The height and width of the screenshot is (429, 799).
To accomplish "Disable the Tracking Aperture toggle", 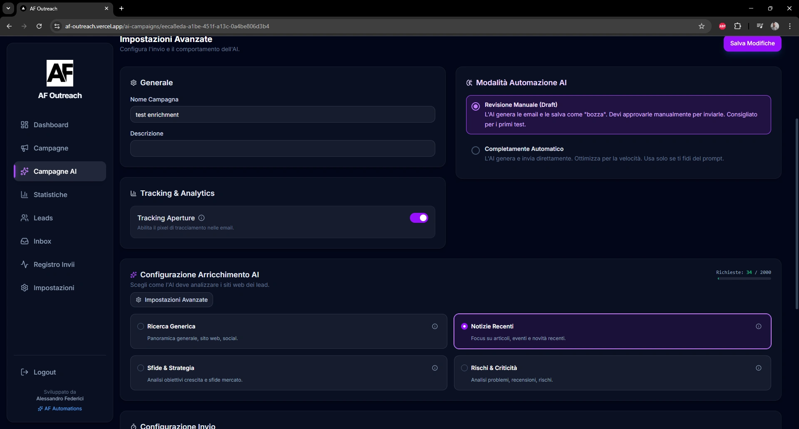I will click(419, 218).
